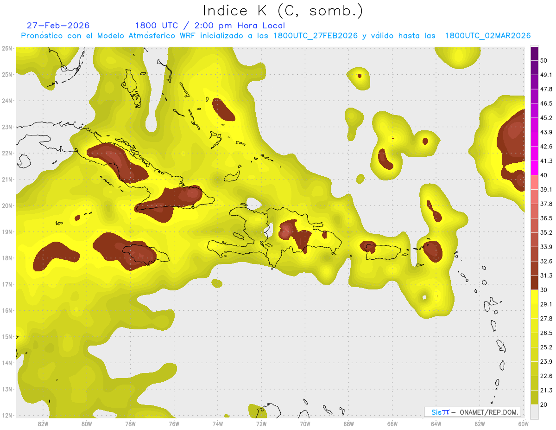The image size is (556, 430).
Task: Click the "13N" latitude label
Action: pyautogui.click(x=7, y=389)
